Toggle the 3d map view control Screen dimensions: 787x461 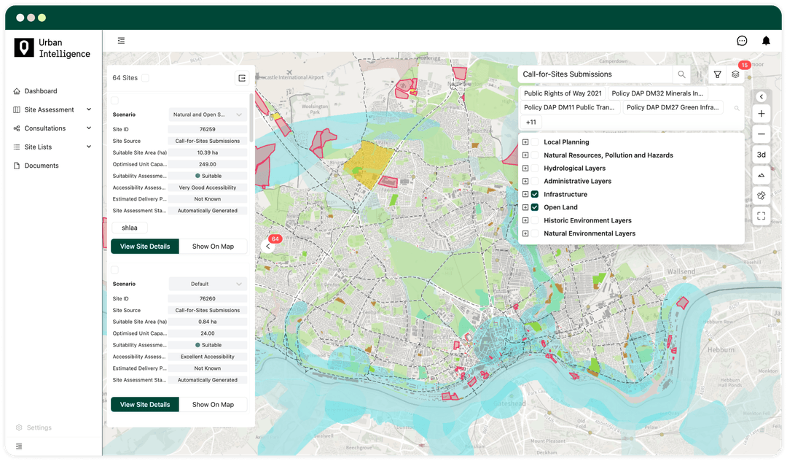(x=761, y=154)
